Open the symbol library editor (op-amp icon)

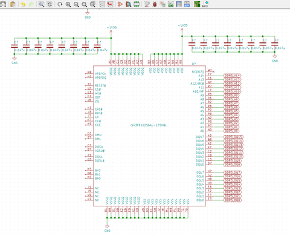(x=120, y=4)
